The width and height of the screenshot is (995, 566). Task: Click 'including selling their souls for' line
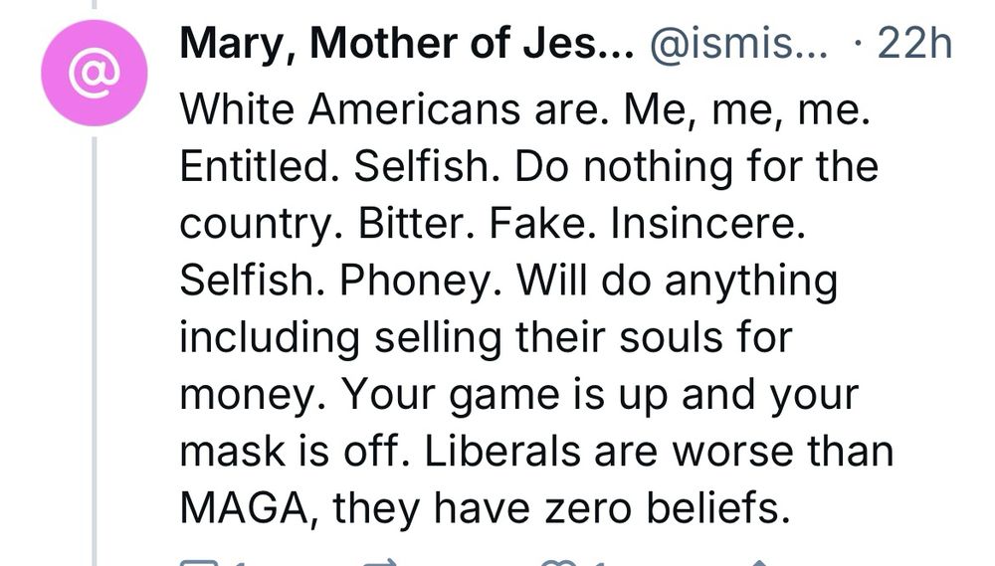[487, 337]
